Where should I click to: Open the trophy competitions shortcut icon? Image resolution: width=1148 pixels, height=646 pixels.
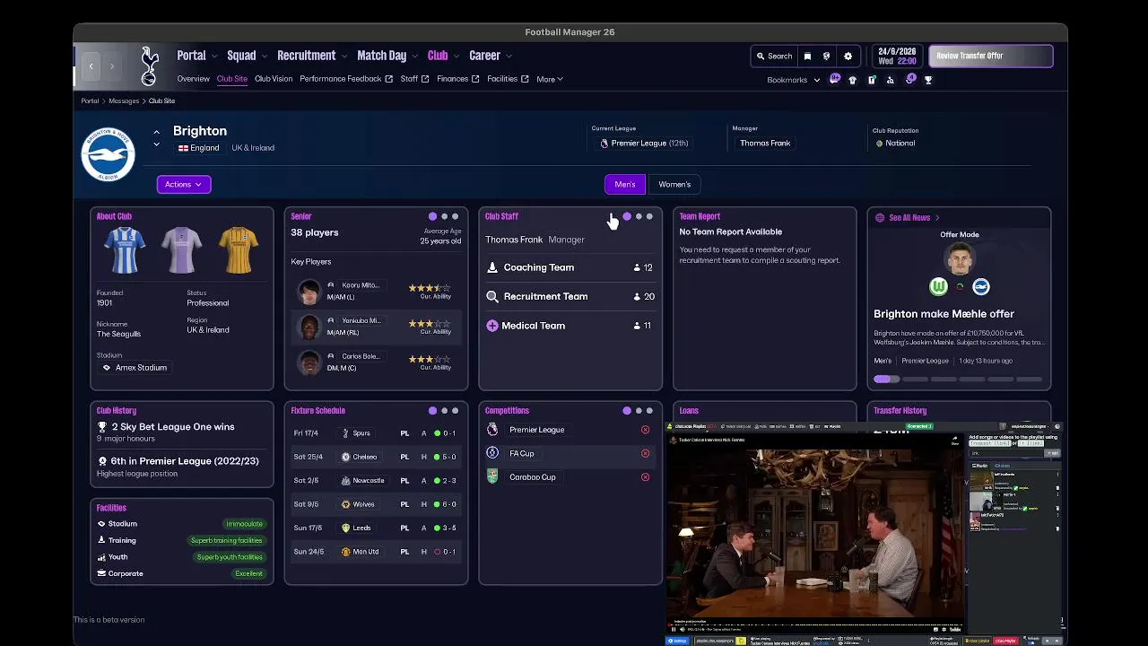(928, 80)
